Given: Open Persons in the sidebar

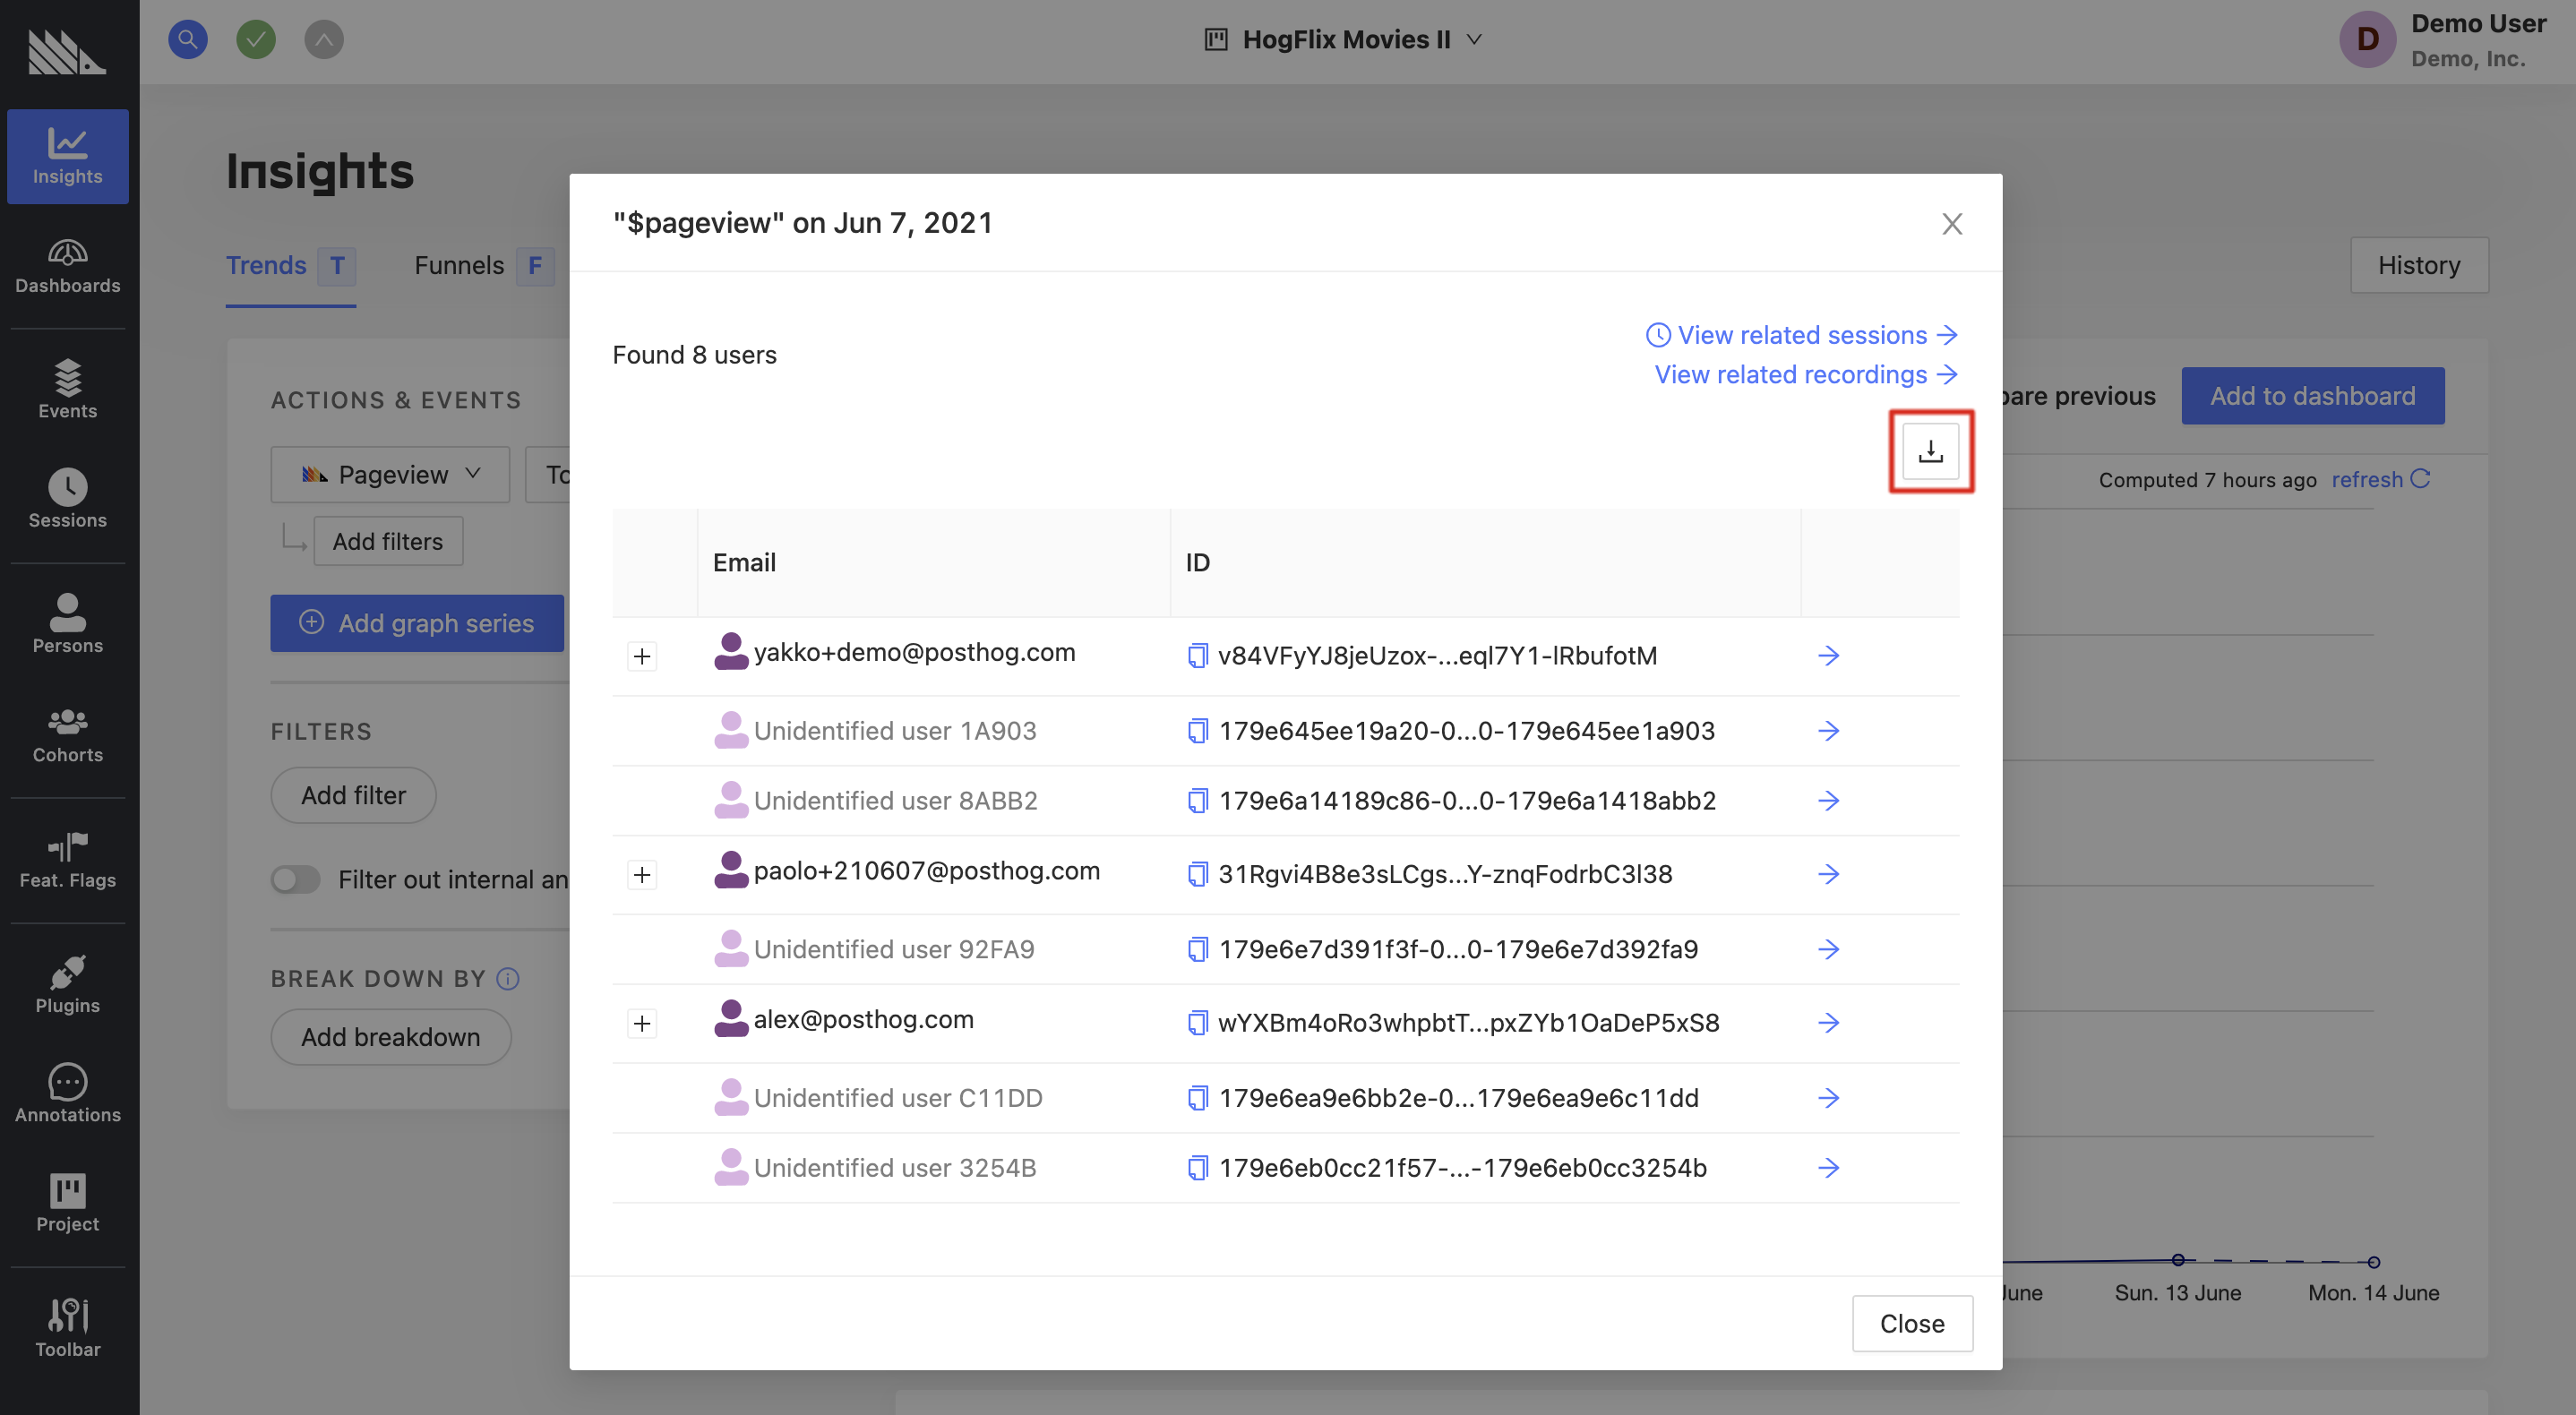Looking at the screenshot, I should tap(68, 623).
